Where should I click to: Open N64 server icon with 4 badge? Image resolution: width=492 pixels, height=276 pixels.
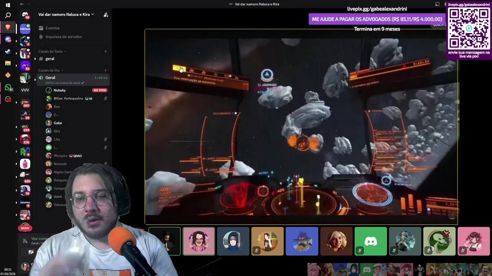(x=25, y=151)
